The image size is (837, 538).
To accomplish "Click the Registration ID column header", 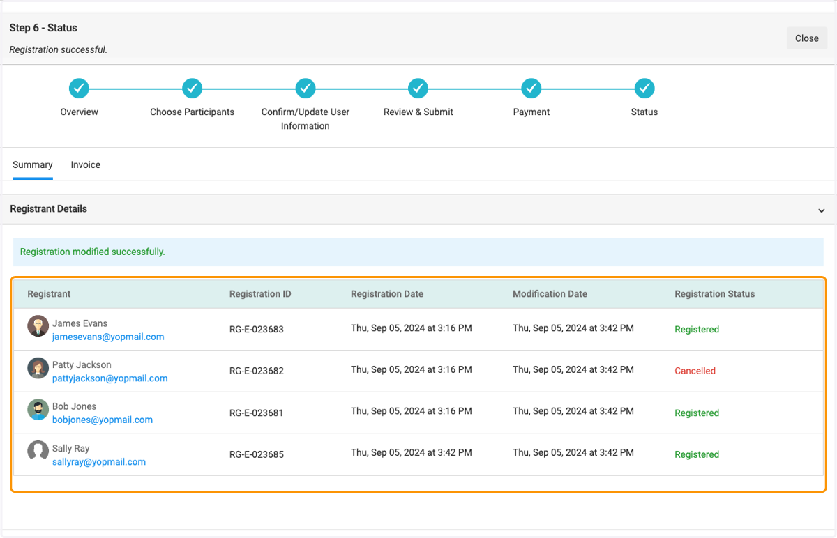I will (260, 294).
